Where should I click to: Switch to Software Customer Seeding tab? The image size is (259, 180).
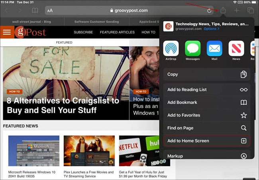point(97,22)
